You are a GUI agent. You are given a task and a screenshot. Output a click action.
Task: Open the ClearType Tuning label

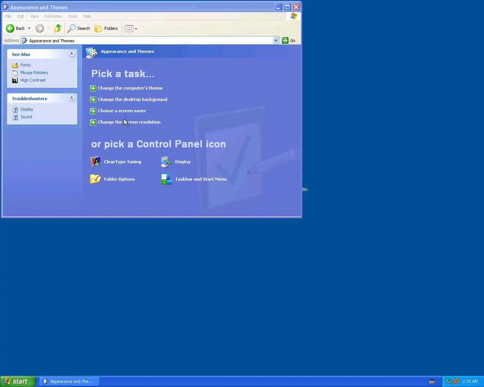(123, 162)
